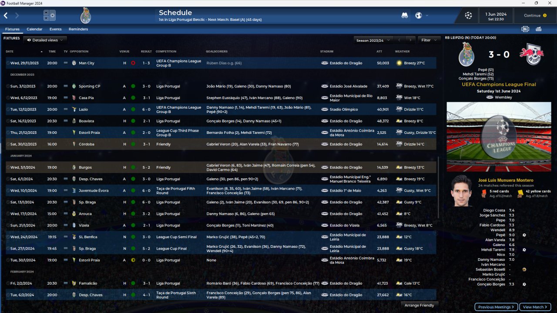Toggle the circle marker on the Lazio row
Screen dimensions: 557x313
pos(8,110)
